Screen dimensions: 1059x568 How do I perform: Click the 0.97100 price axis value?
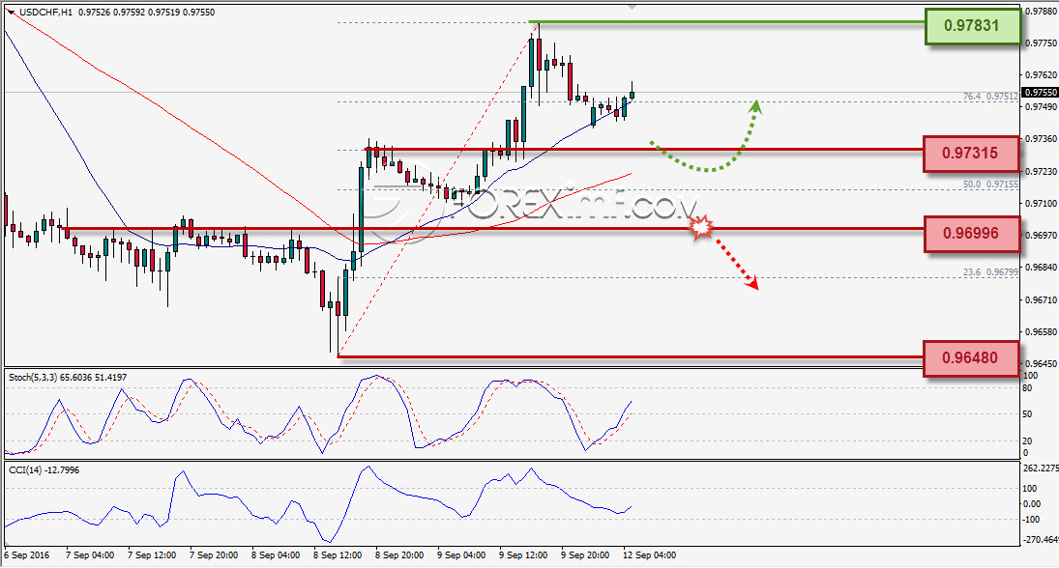[x=1041, y=203]
